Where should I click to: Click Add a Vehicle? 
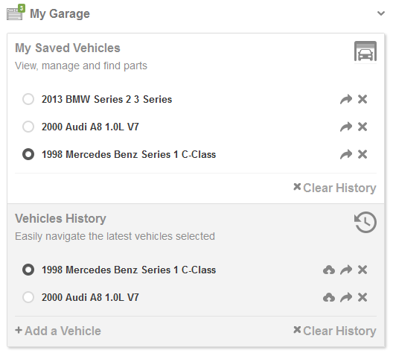coord(58,331)
